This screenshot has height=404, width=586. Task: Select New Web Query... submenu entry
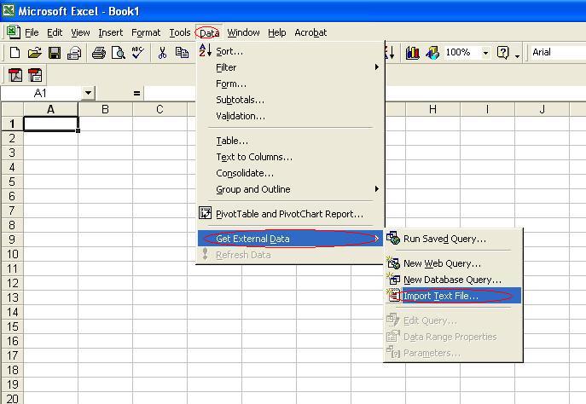pos(453,263)
